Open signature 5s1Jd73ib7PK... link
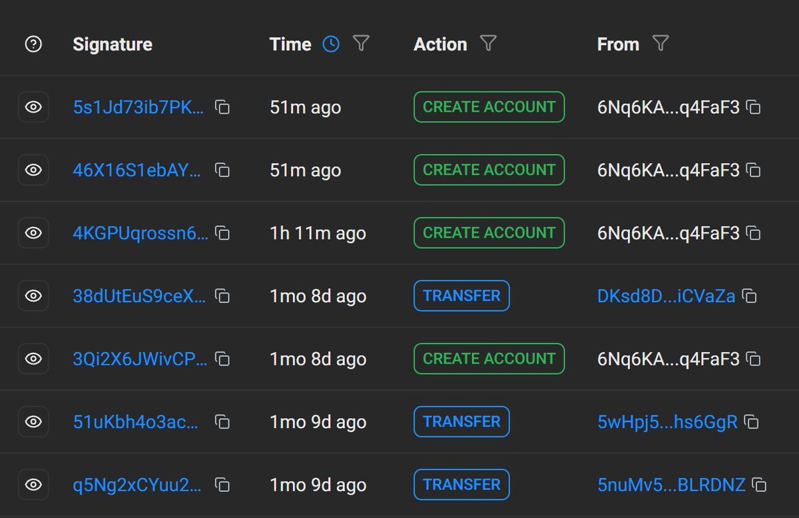Viewport: 799px width, 518px height. (138, 107)
